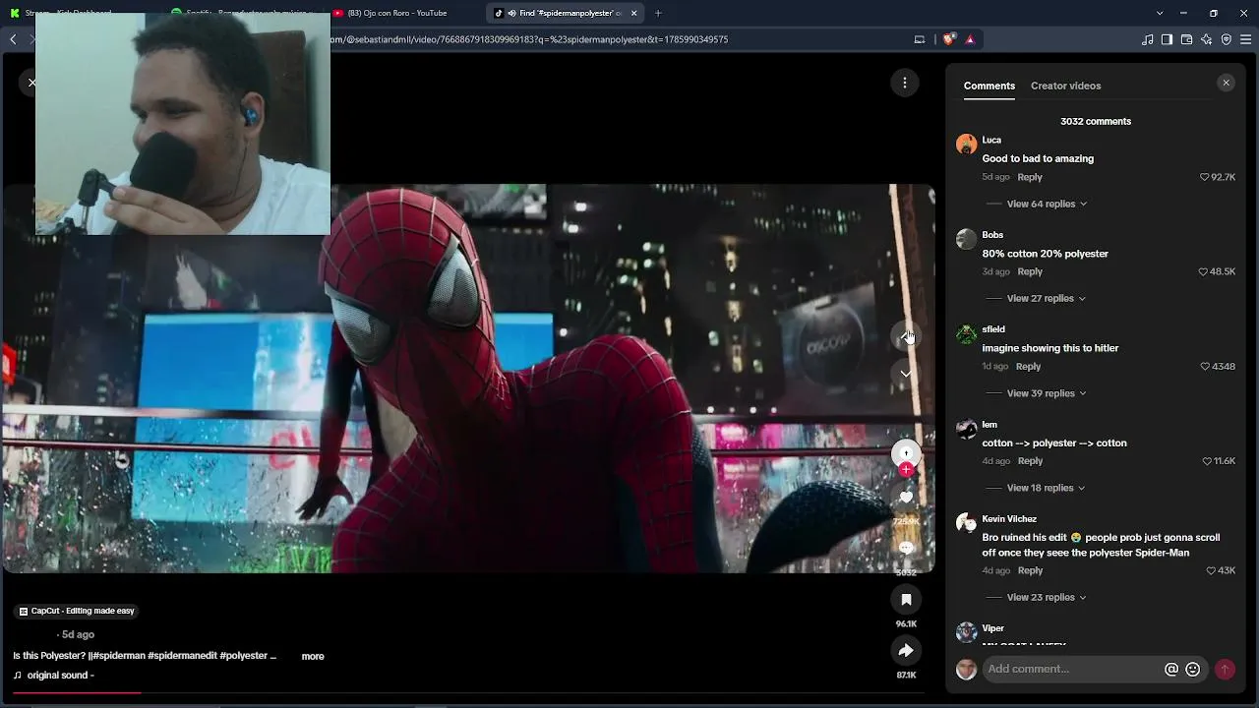The height and width of the screenshot is (708, 1259).
Task: Follow the creator with the plus badge
Action: (x=906, y=470)
